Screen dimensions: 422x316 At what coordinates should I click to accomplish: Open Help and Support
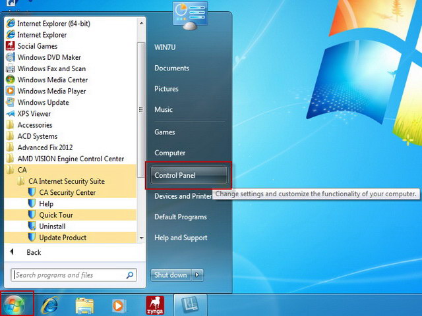pos(181,238)
